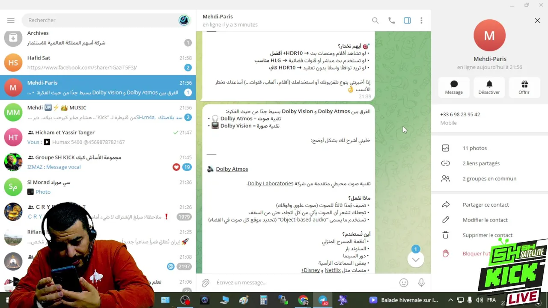Click the Hafid Sat avatar HS
548x308 pixels.
[x=13, y=62]
